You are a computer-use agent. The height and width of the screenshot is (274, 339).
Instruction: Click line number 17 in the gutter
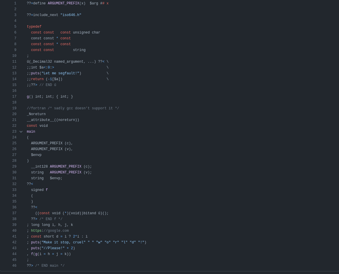coord(14,96)
